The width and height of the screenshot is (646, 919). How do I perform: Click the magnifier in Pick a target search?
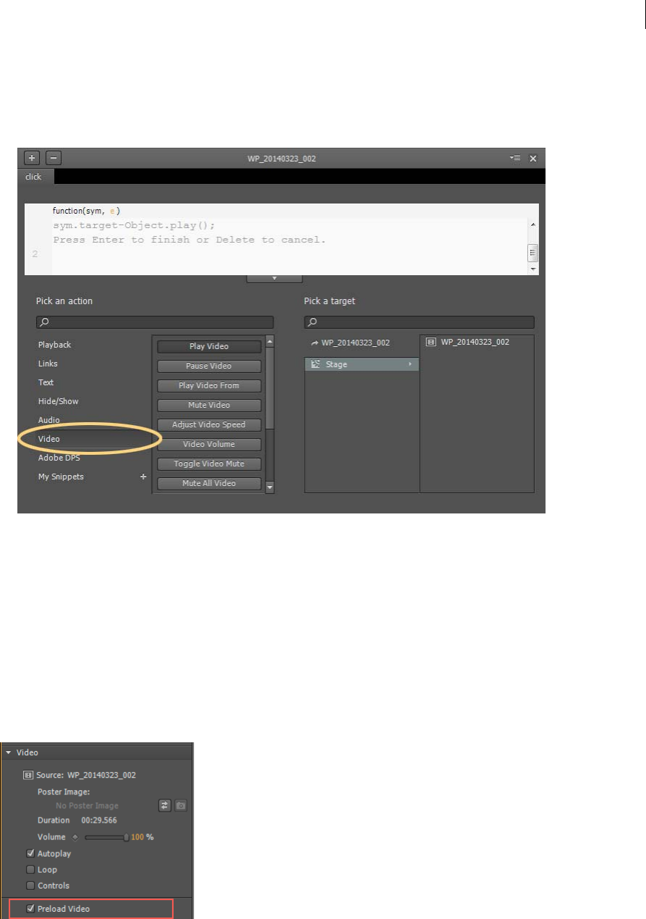(313, 322)
